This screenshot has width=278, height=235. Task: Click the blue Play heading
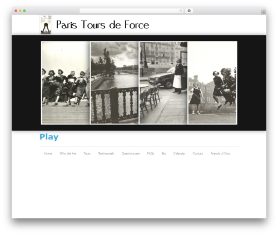[x=49, y=137]
